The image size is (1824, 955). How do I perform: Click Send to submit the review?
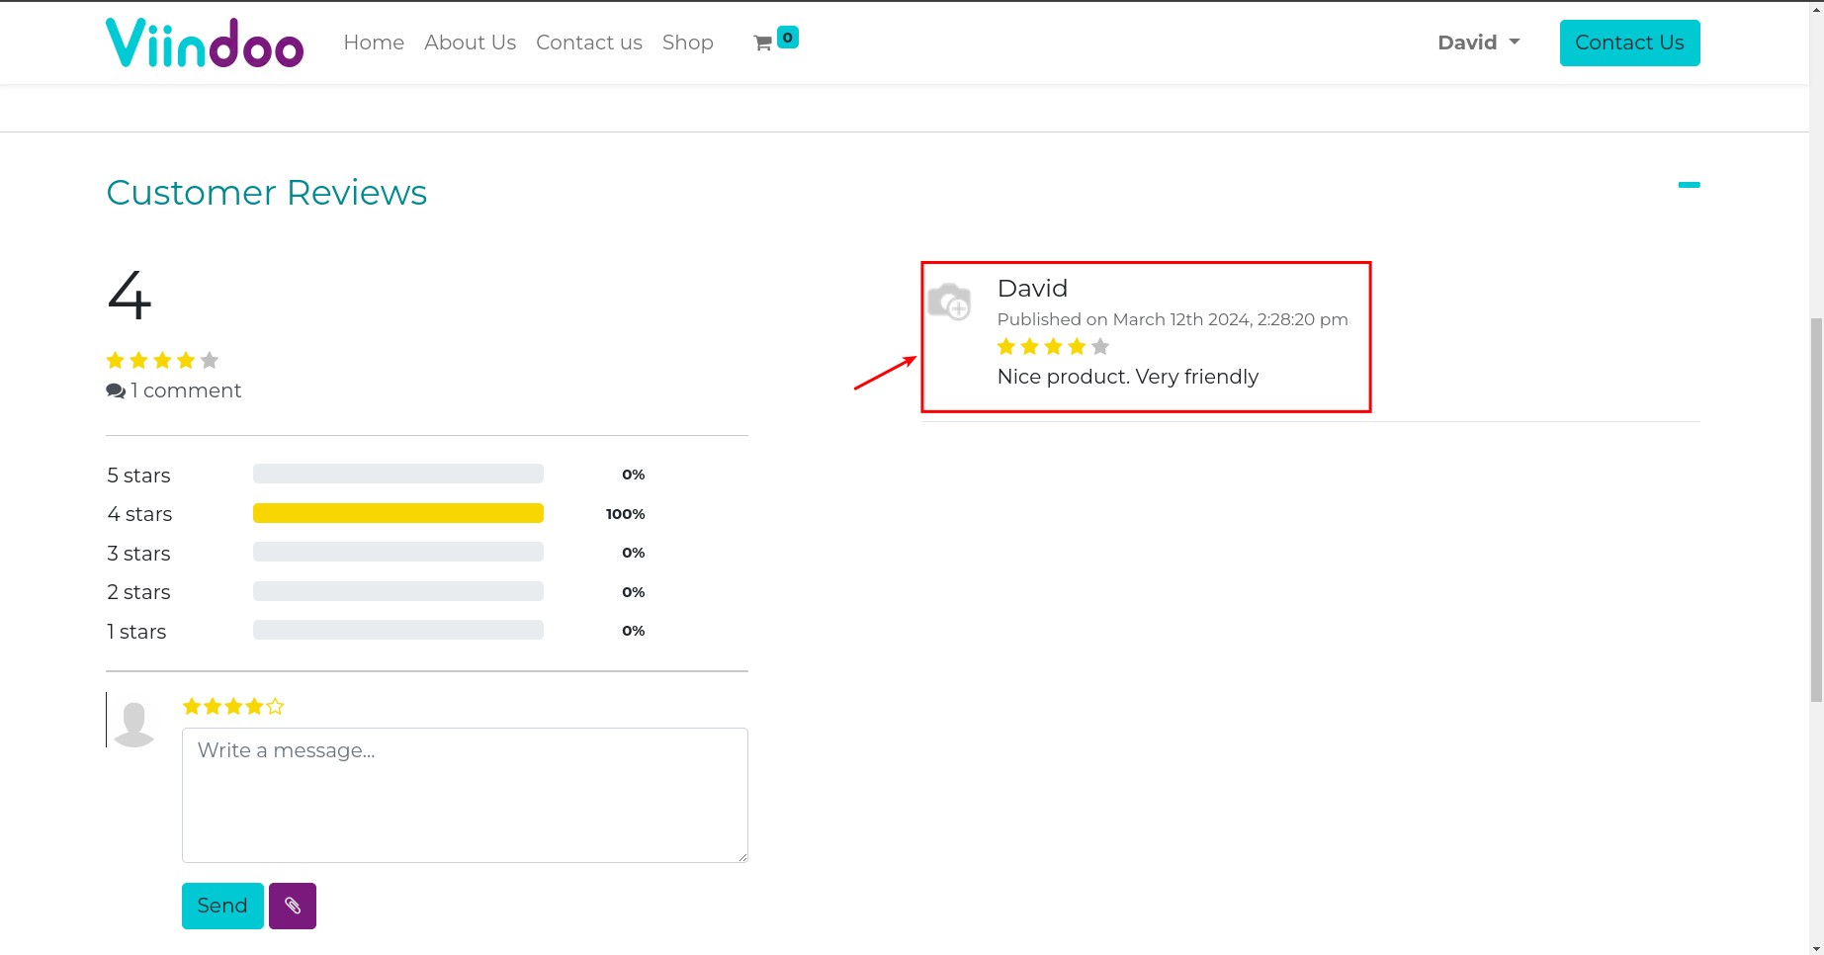click(221, 905)
